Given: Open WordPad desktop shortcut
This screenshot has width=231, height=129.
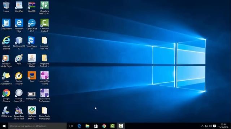Looking at the screenshot, I should point(19,5).
